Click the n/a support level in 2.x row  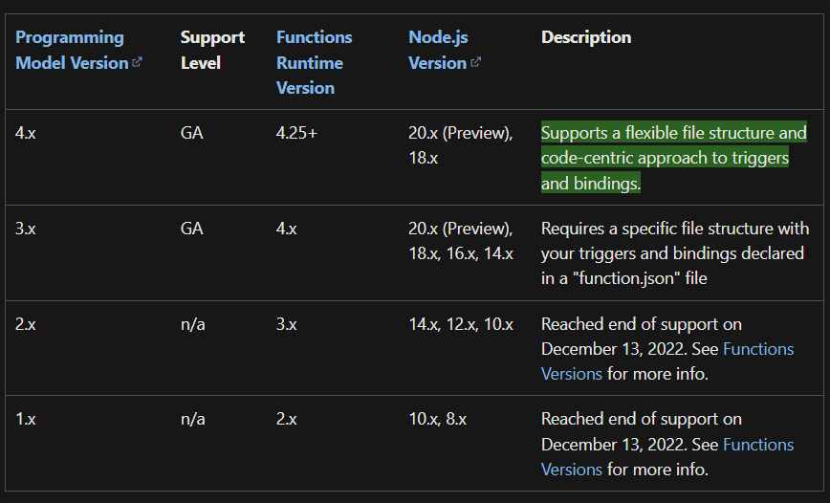(193, 324)
